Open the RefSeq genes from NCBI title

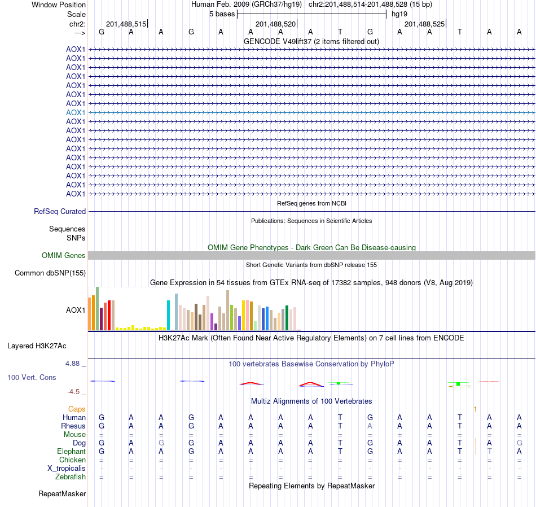pos(311,203)
